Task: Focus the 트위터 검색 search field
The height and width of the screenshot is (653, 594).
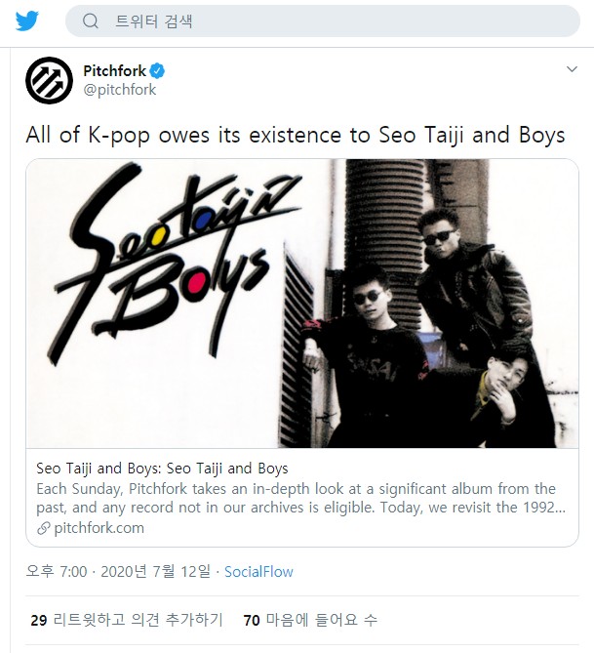Action: click(323, 20)
